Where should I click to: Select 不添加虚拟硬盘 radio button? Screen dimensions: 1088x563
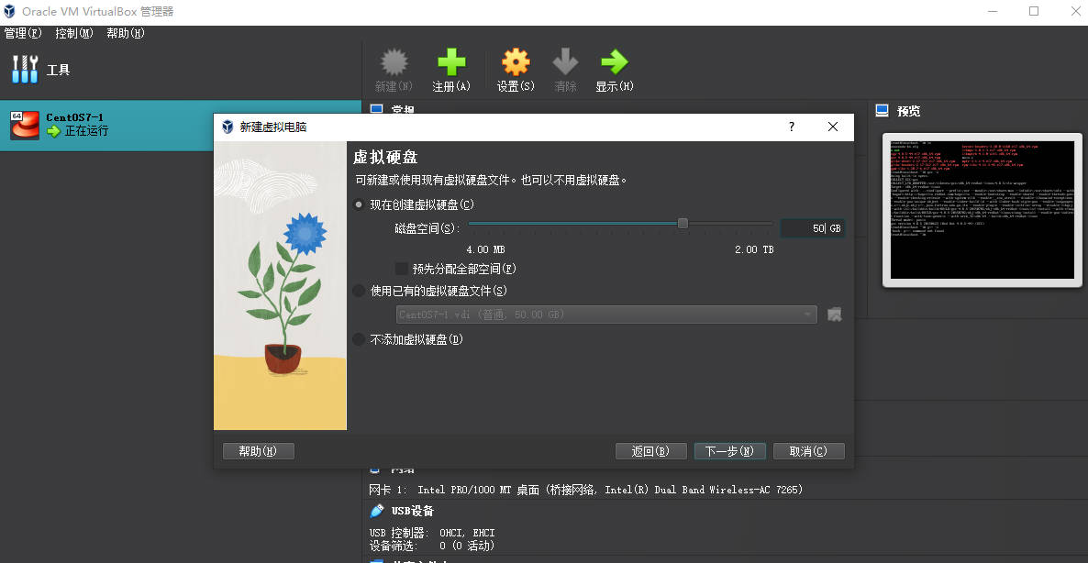point(359,339)
